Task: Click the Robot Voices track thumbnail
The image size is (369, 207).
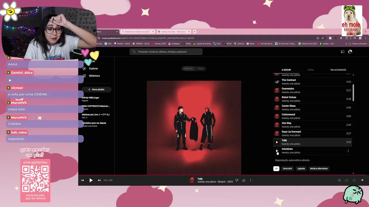Action: pos(277,99)
